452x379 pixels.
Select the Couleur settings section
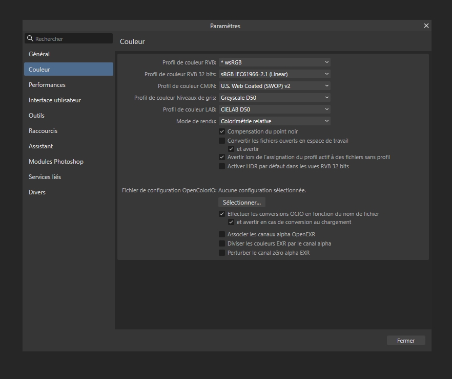pyautogui.click(x=69, y=70)
